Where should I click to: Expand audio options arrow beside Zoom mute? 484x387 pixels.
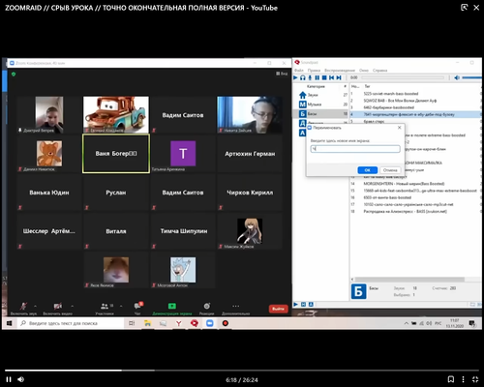[x=35, y=306]
